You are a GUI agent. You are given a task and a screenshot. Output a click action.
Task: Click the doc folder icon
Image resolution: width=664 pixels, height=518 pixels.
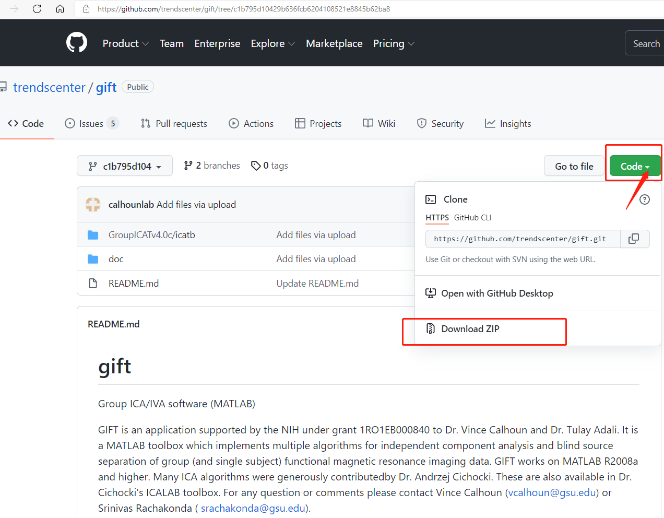pyautogui.click(x=93, y=259)
